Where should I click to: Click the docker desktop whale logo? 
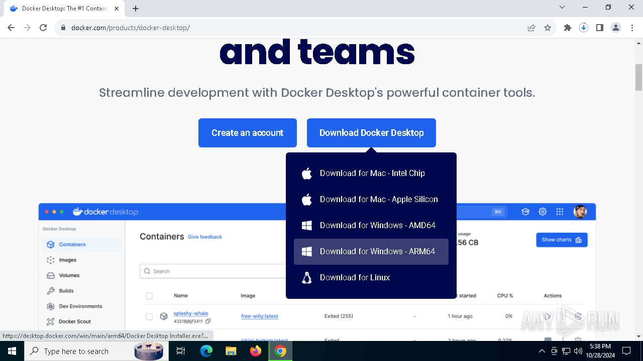pos(105,212)
